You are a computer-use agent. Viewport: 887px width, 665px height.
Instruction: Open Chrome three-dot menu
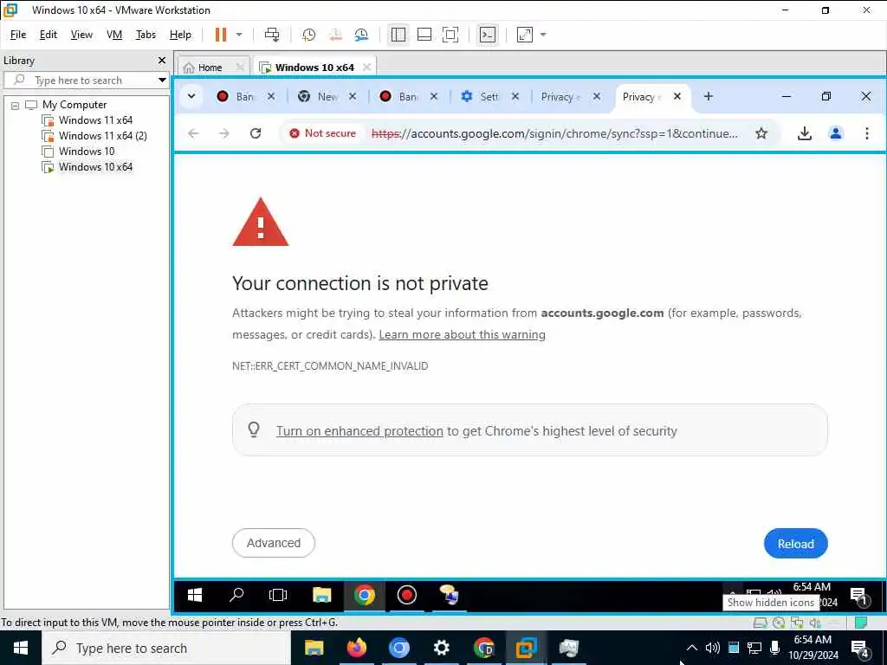click(x=866, y=133)
